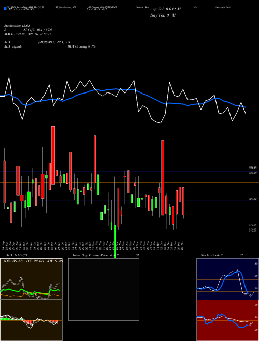The image size is (259, 341).
Task: Click the 'Intra Day Trading Price & MR' title
Action: click(95, 255)
